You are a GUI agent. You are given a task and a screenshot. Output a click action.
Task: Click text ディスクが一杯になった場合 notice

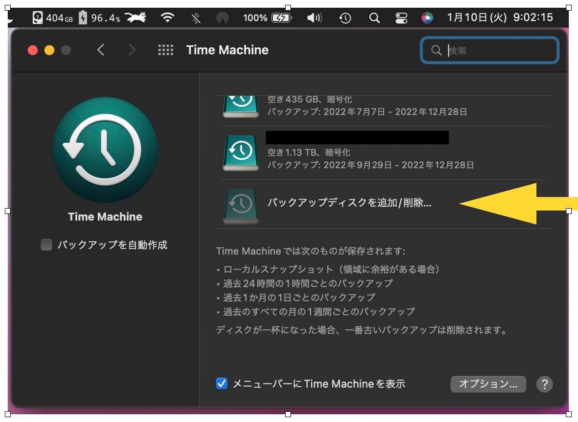[x=361, y=330]
